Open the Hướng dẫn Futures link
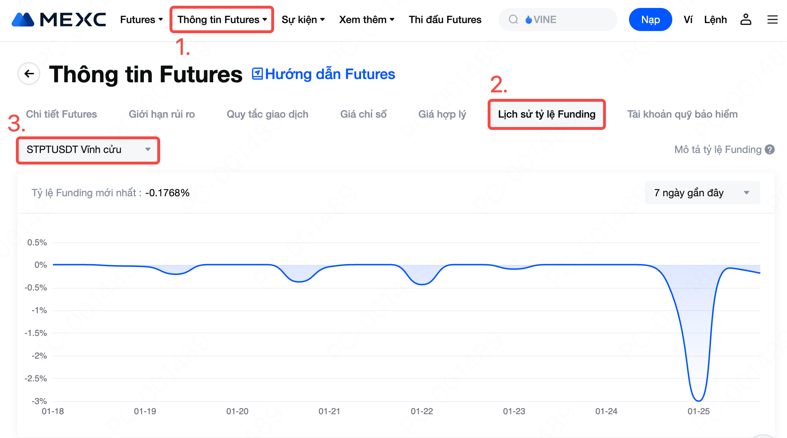This screenshot has width=787, height=438. 330,74
